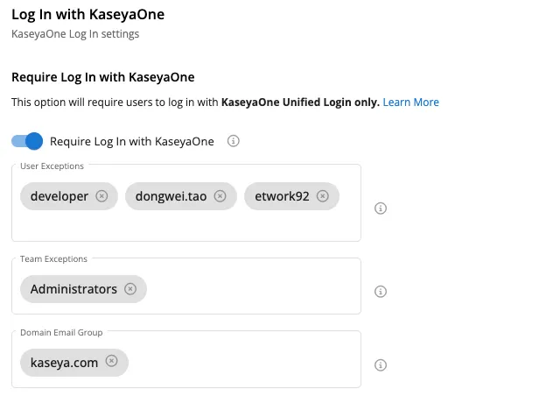Click info icon beside Require Log In toggle
560x410 pixels.
point(234,141)
